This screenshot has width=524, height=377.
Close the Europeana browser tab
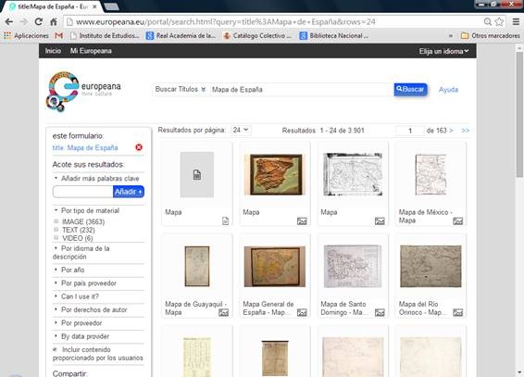point(94,6)
